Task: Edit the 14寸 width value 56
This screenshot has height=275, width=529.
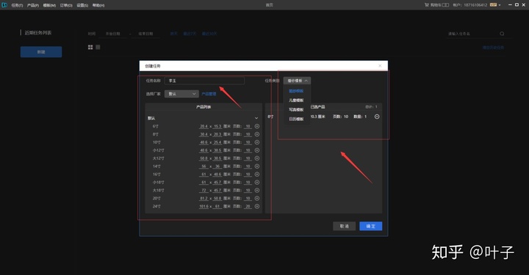Action: coord(204,166)
